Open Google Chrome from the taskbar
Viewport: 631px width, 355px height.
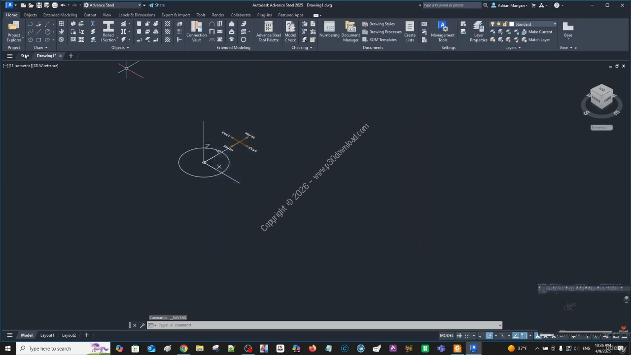(183, 349)
